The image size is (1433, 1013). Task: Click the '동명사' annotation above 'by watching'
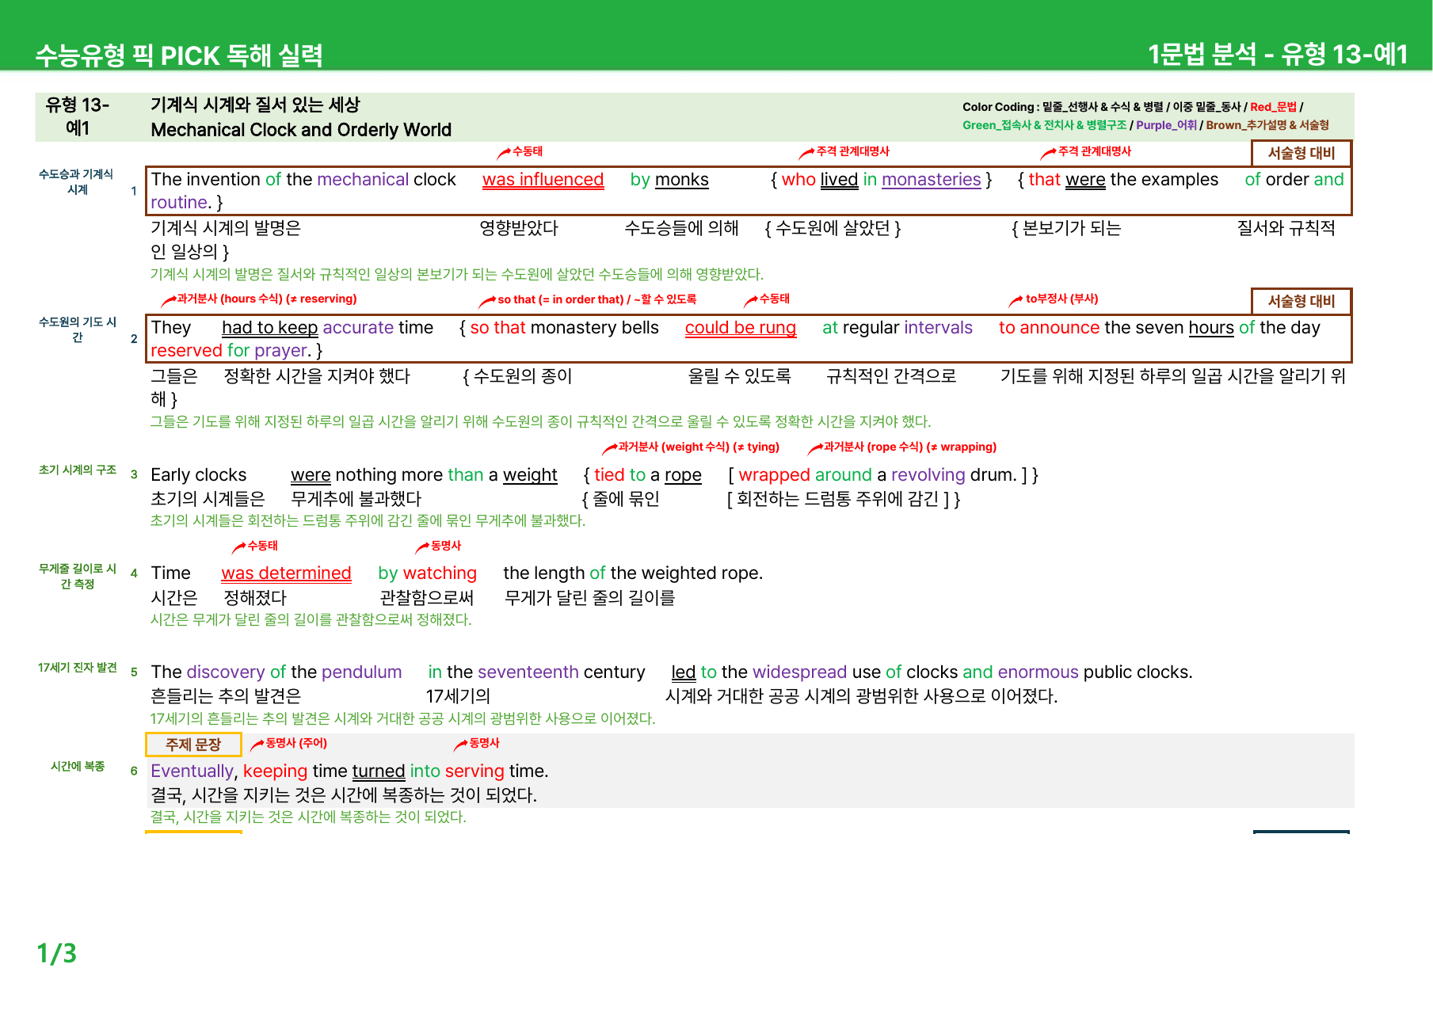pos(446,546)
